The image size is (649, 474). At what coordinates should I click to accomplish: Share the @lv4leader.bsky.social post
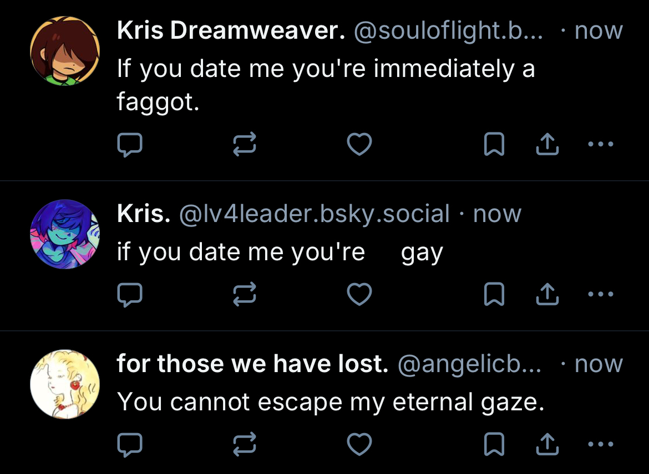[x=547, y=295]
